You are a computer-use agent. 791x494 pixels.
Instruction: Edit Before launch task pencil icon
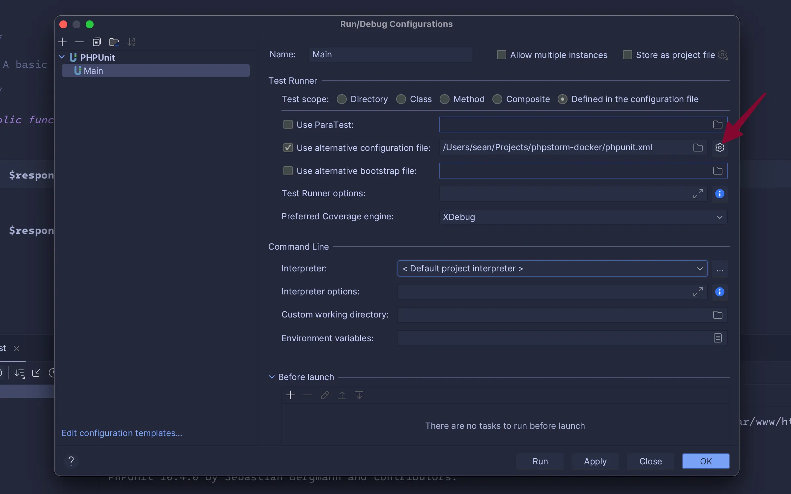pos(325,395)
